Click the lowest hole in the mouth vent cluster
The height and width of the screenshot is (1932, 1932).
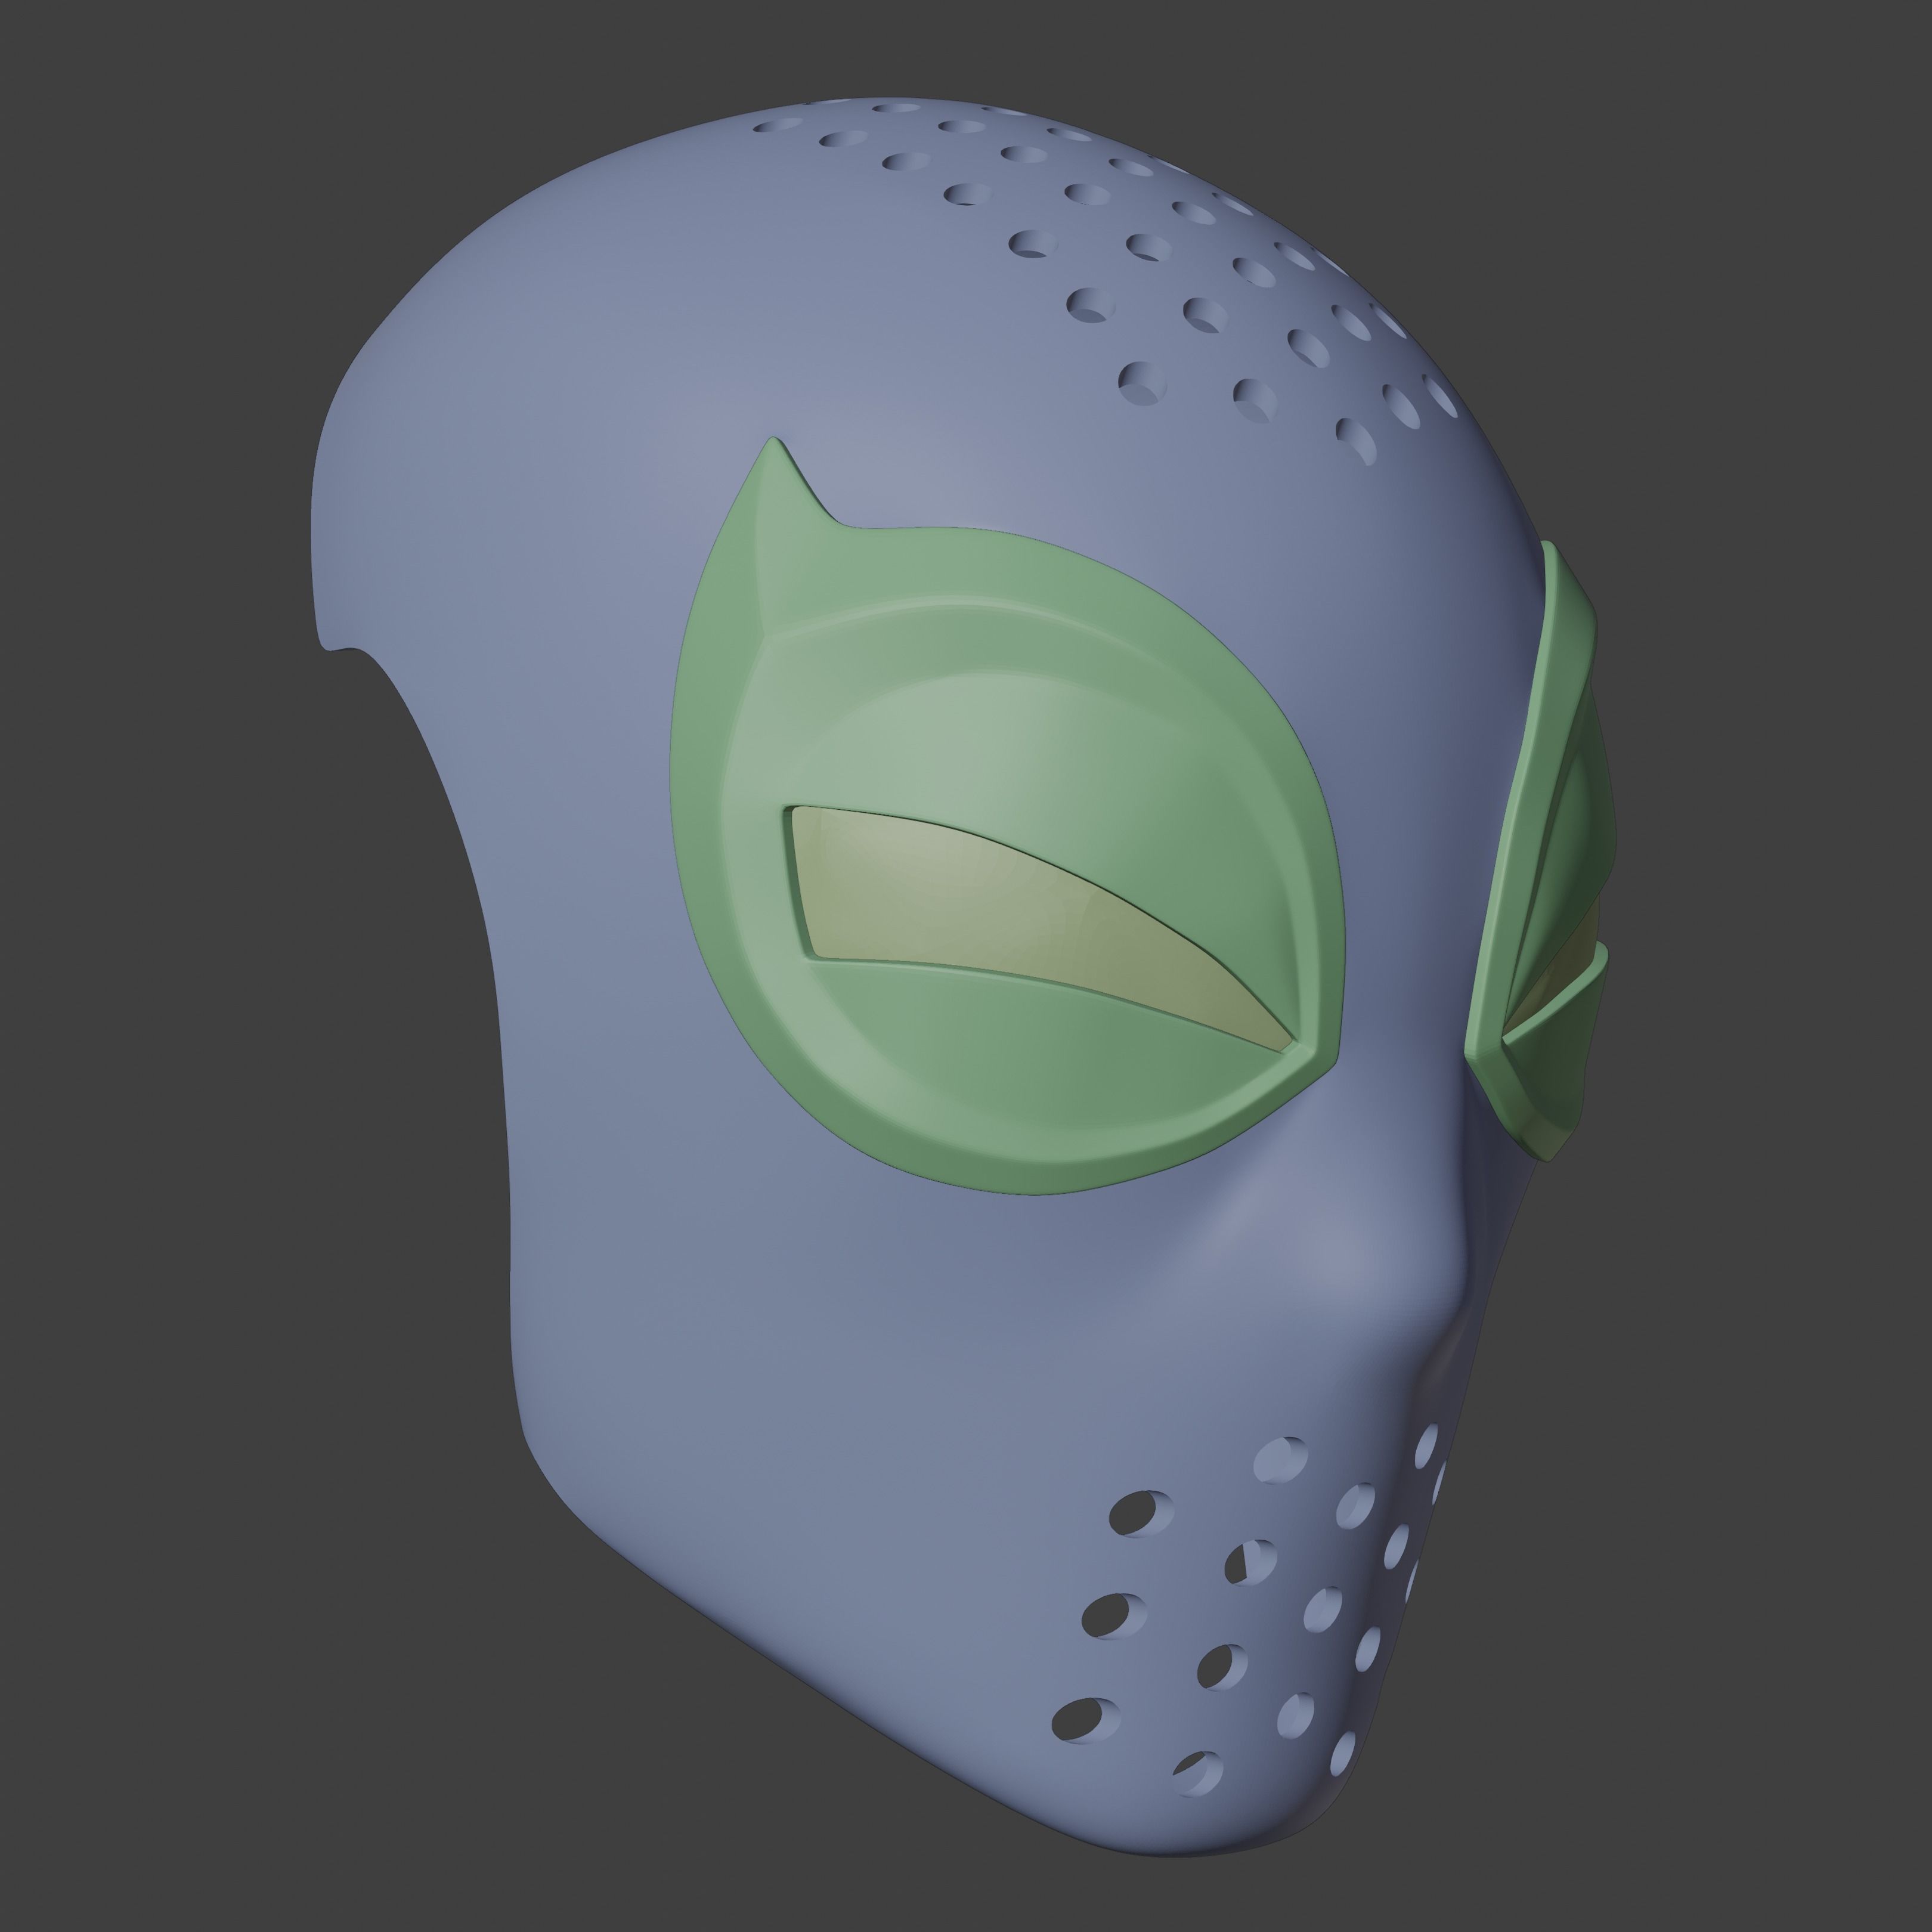tap(1198, 1774)
